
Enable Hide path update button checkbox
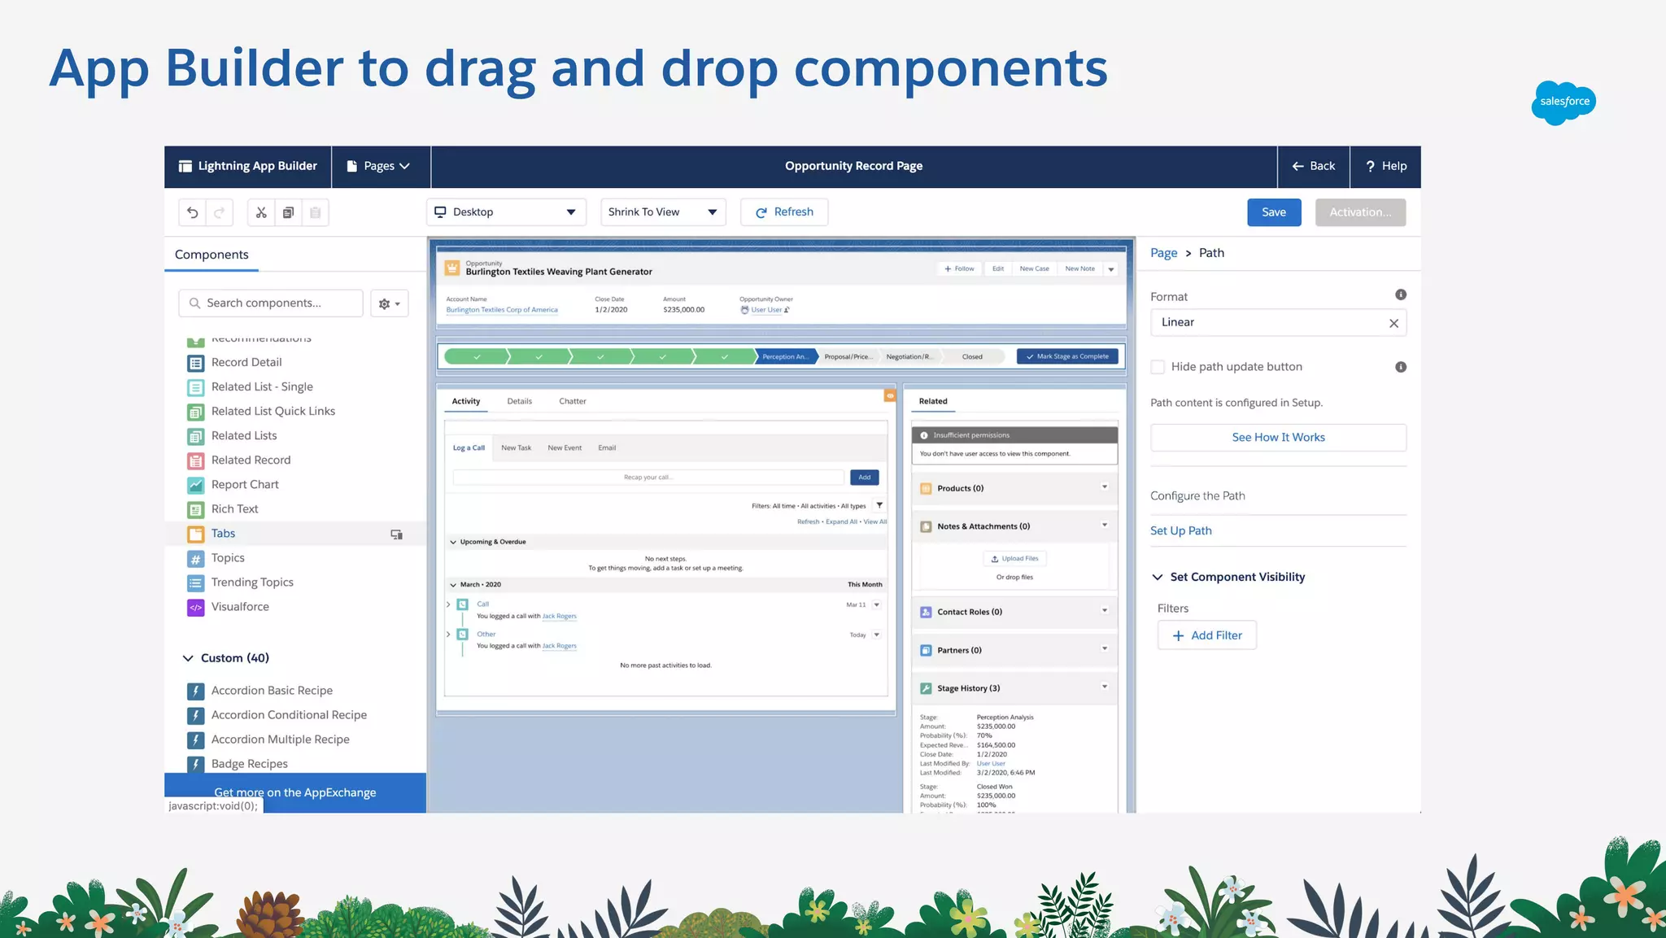coord(1158,367)
